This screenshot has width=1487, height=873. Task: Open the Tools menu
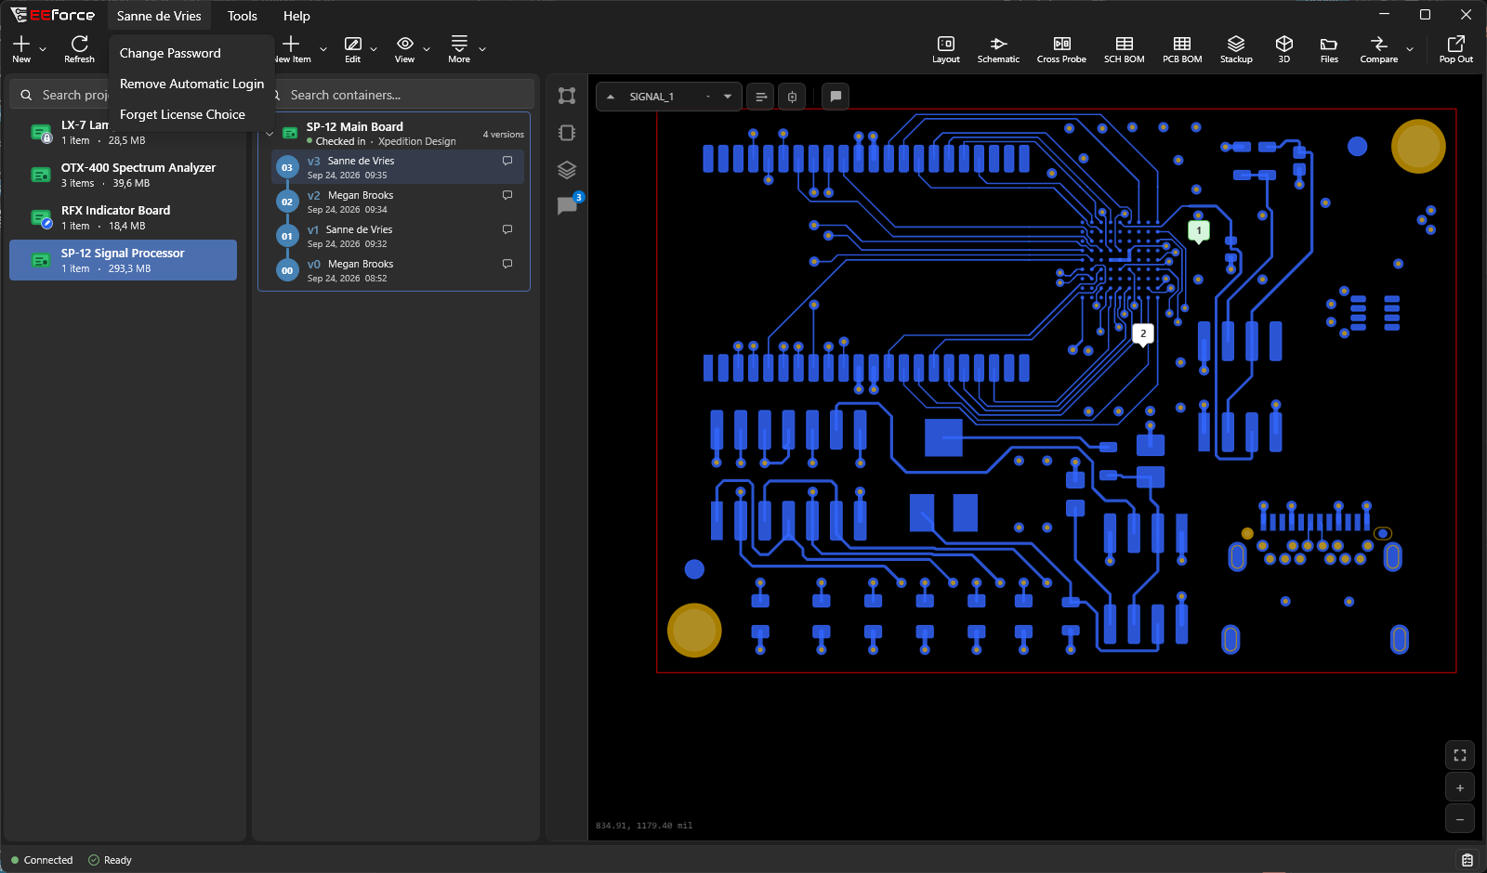point(243,16)
